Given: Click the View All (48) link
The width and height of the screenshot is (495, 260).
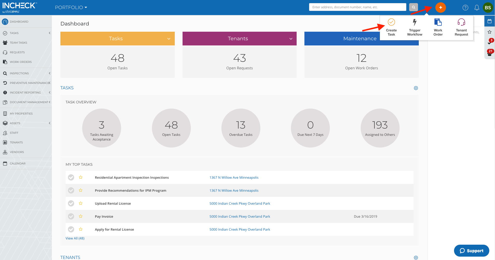Looking at the screenshot, I should tap(75, 238).
